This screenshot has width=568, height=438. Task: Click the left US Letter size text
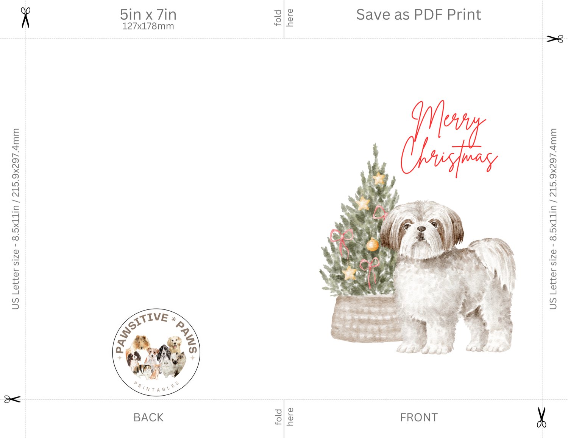(16, 219)
